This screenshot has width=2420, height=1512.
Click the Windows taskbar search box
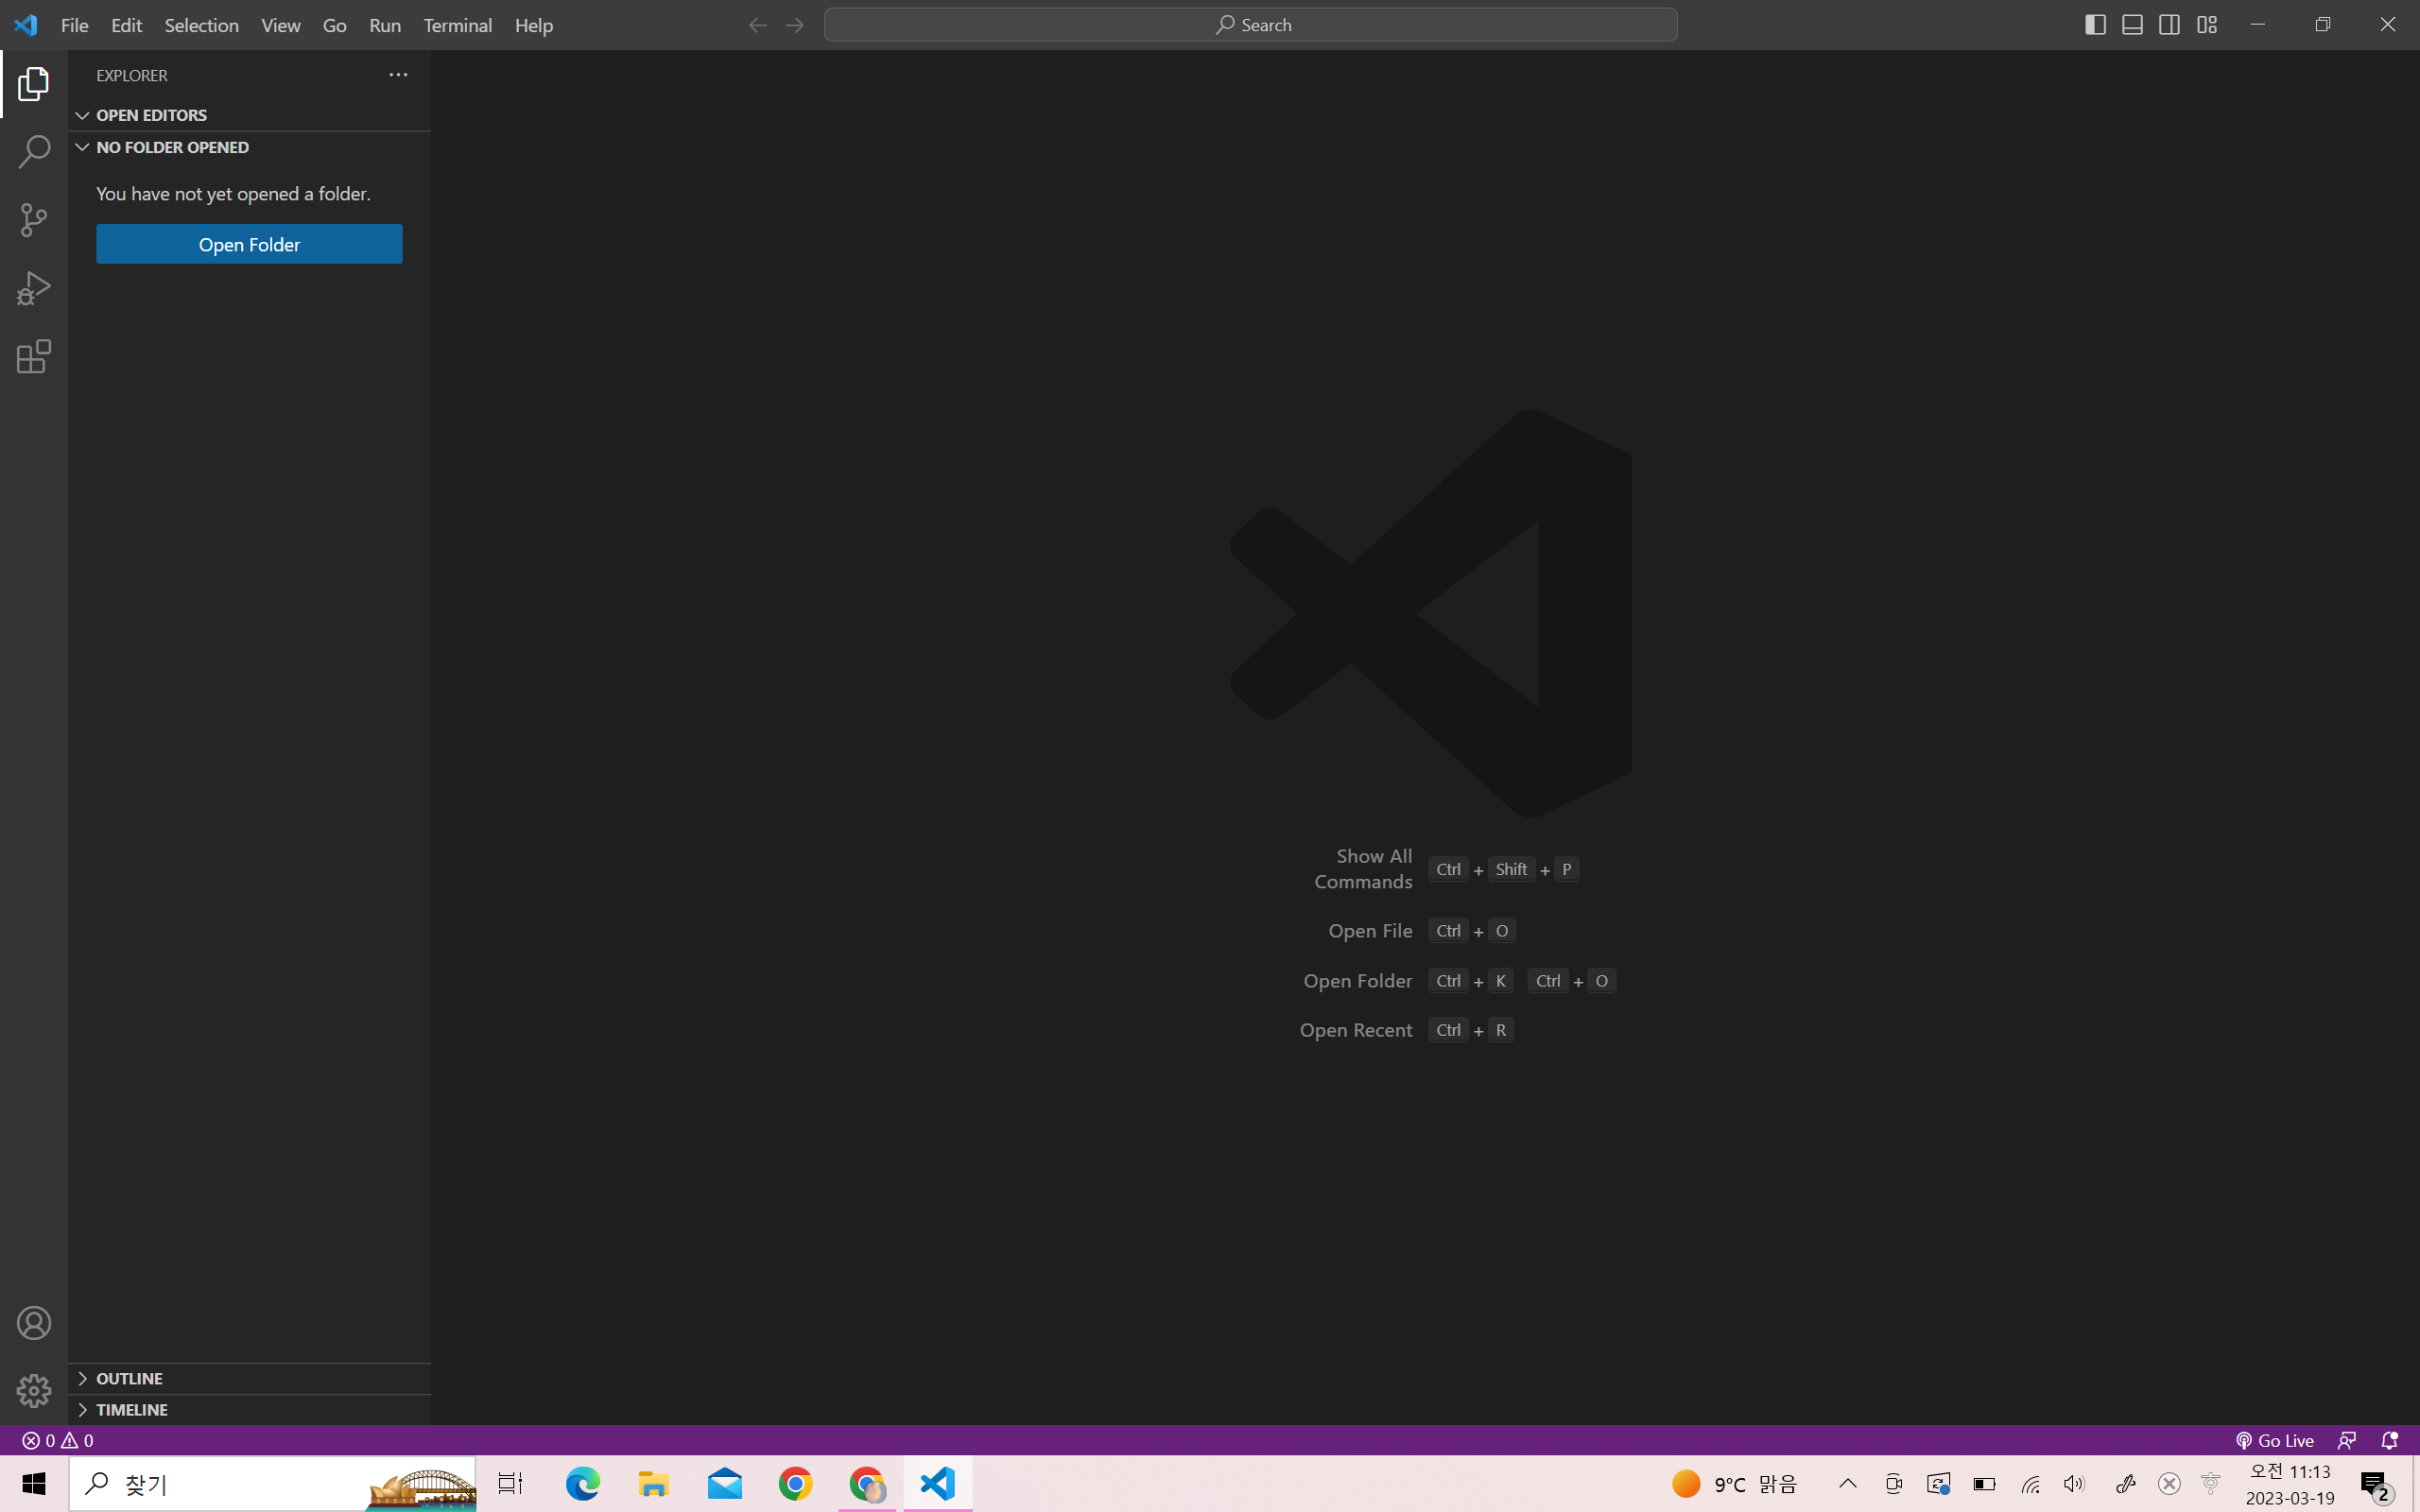point(272,1484)
